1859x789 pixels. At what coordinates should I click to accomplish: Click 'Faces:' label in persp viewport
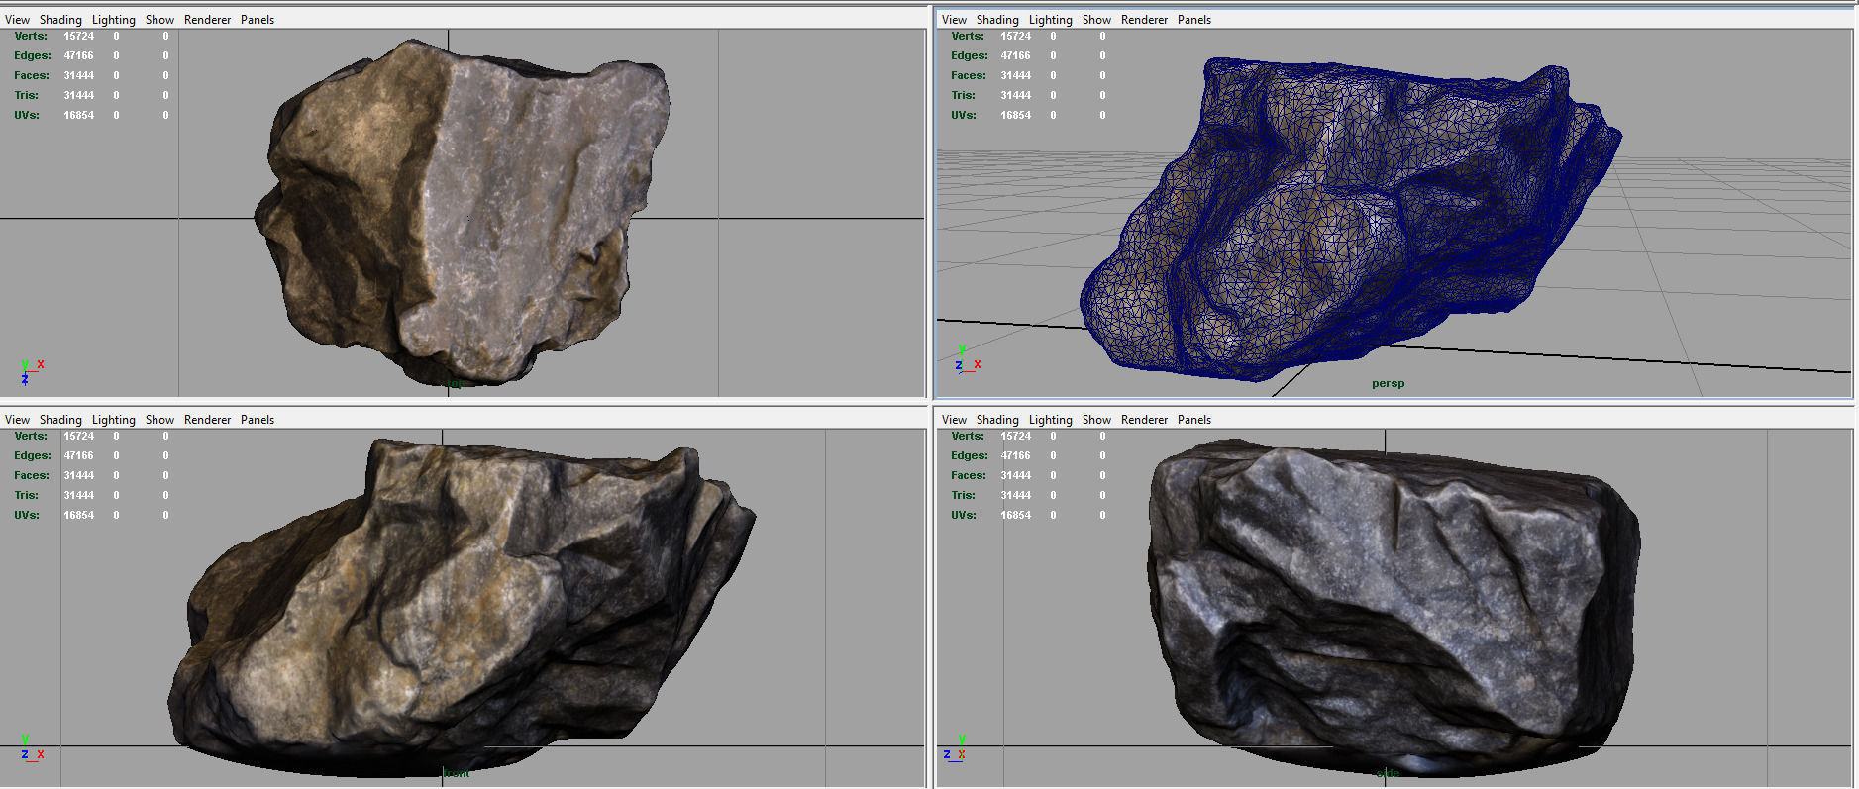click(969, 75)
